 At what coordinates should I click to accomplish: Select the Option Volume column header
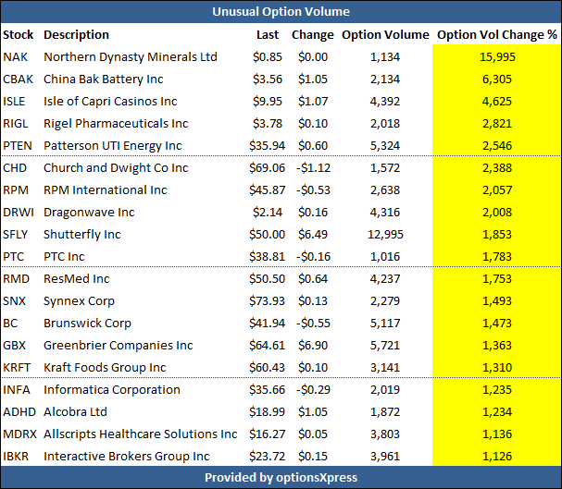pos(385,35)
